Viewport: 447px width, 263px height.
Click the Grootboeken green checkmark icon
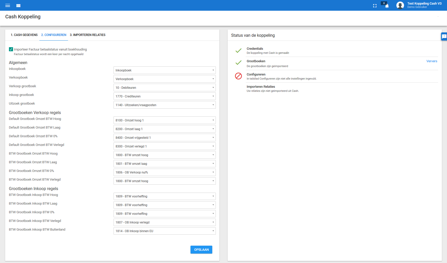pyautogui.click(x=239, y=62)
